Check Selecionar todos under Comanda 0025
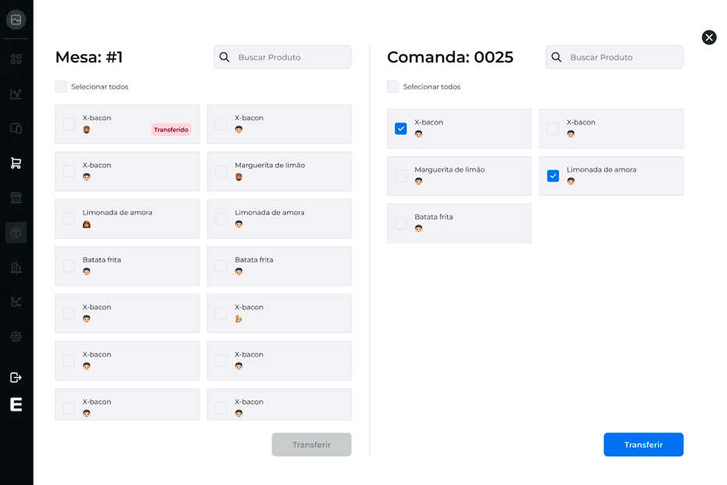This screenshot has height=485, width=727. click(393, 87)
